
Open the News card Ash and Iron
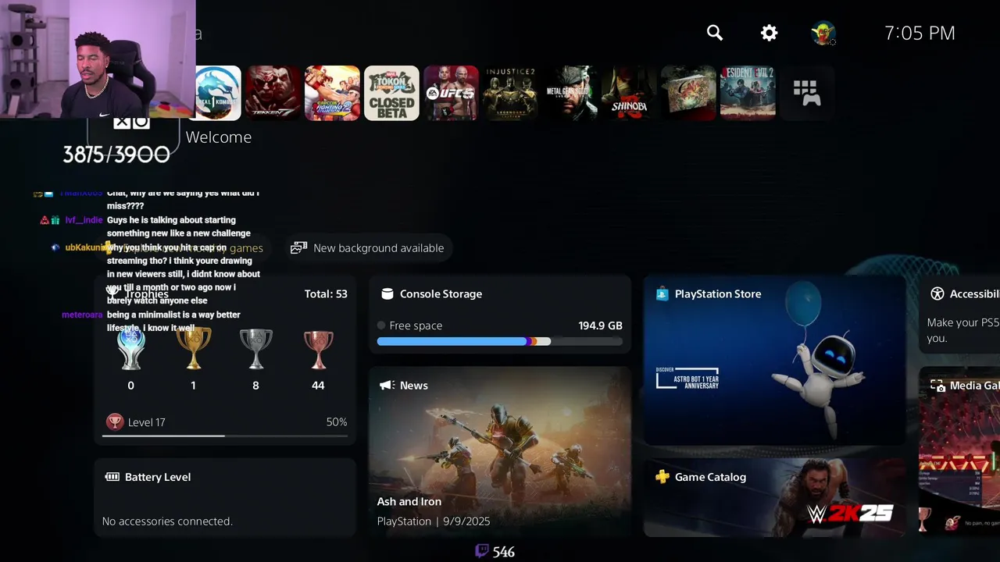click(x=500, y=452)
